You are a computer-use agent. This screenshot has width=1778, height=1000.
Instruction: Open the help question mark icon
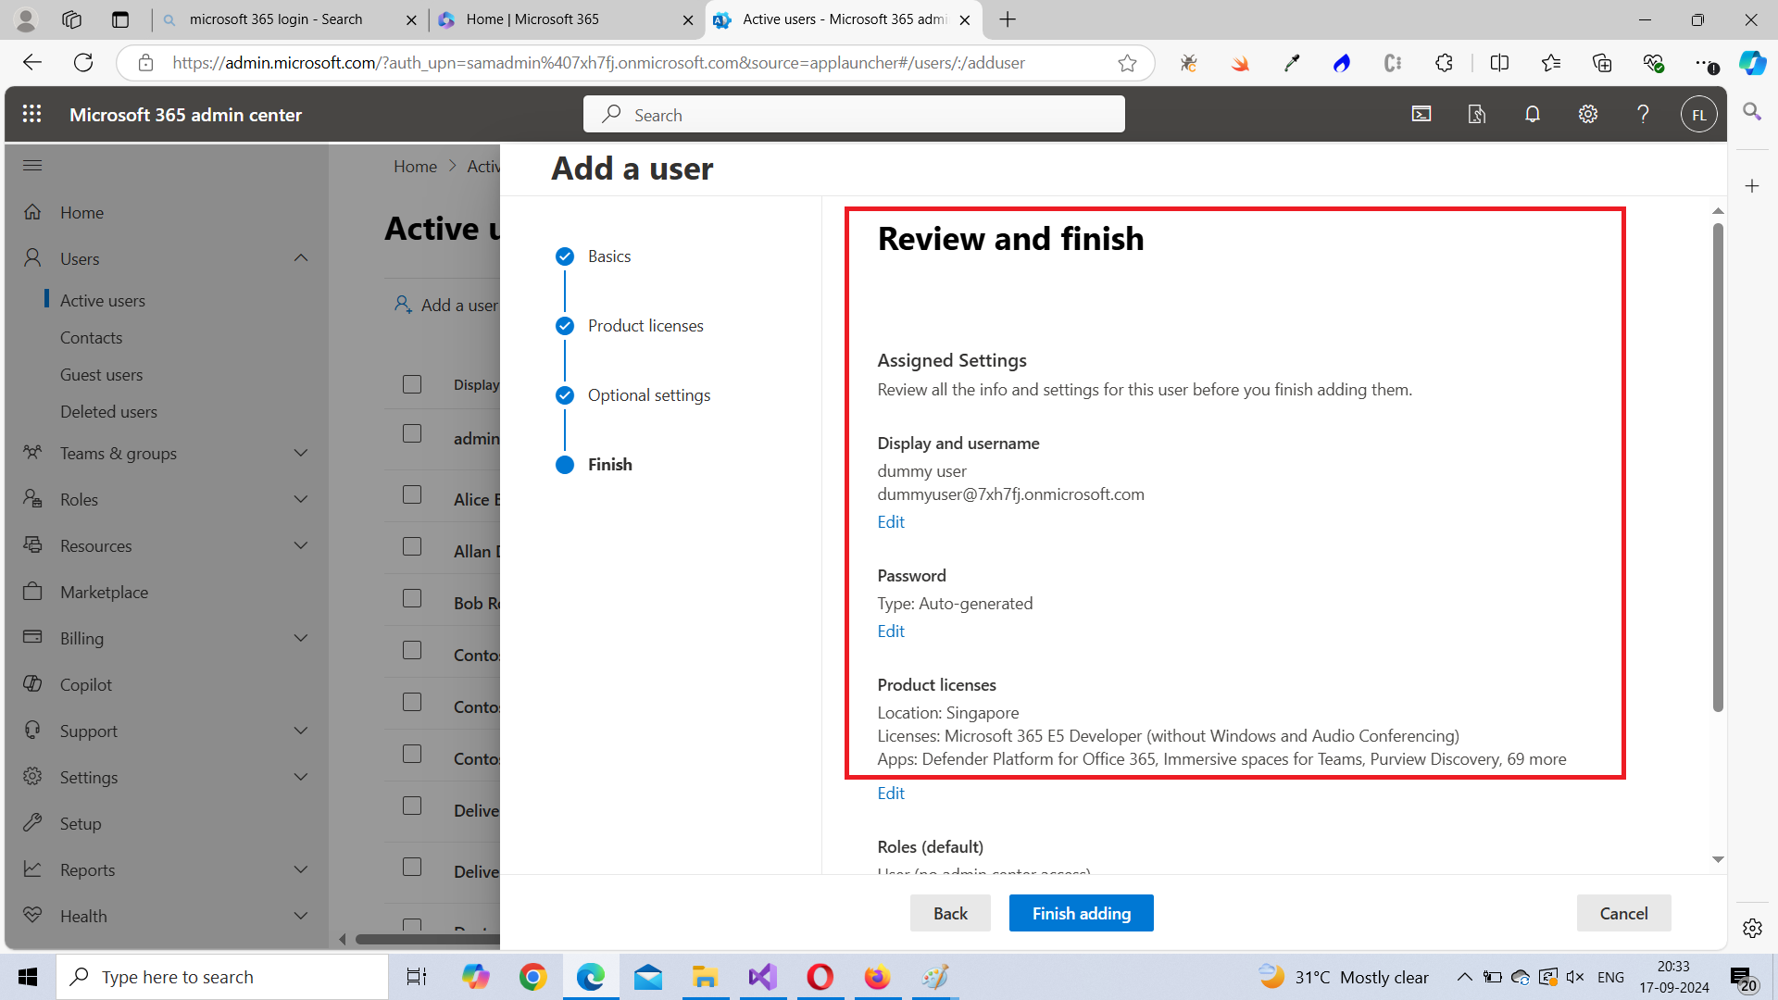1643,114
